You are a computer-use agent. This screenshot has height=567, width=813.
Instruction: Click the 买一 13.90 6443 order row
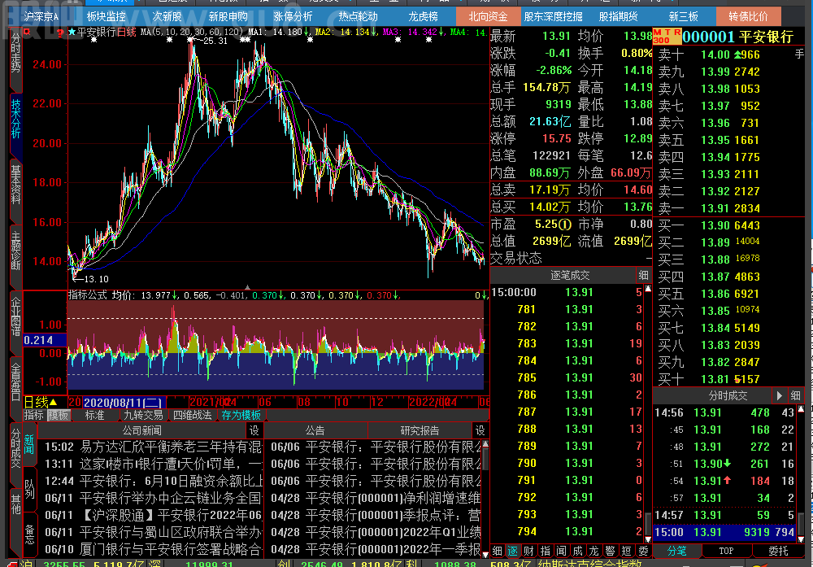click(x=728, y=225)
